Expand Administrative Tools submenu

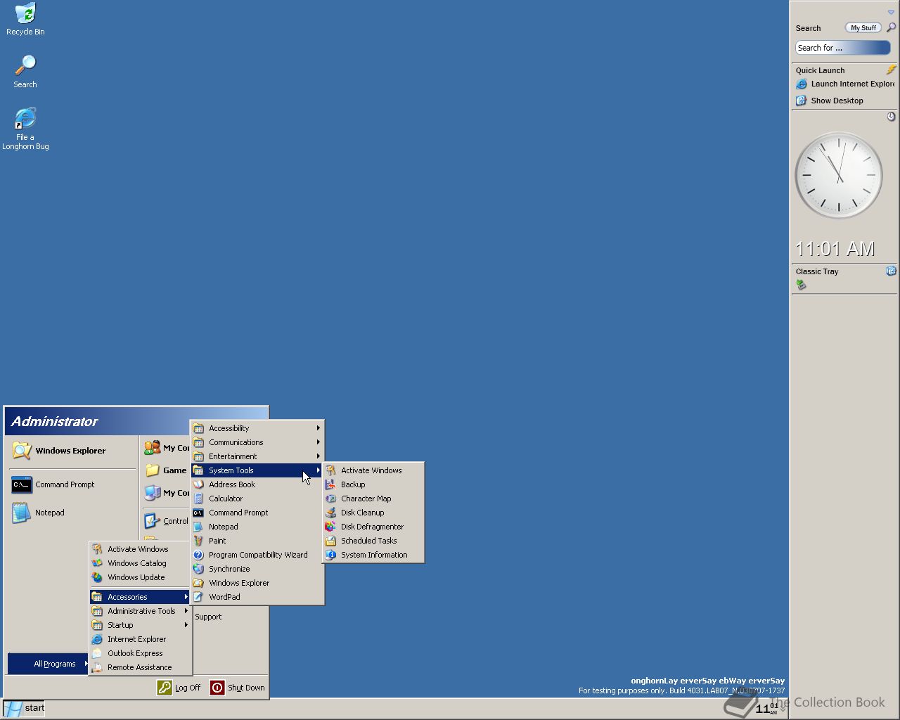coord(141,611)
